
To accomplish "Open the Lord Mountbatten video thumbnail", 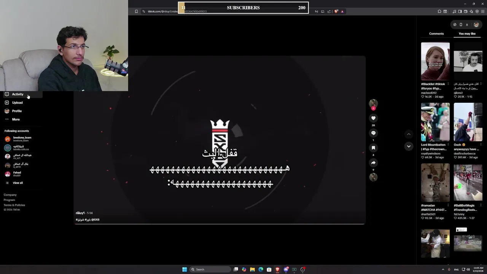I will tap(435, 122).
